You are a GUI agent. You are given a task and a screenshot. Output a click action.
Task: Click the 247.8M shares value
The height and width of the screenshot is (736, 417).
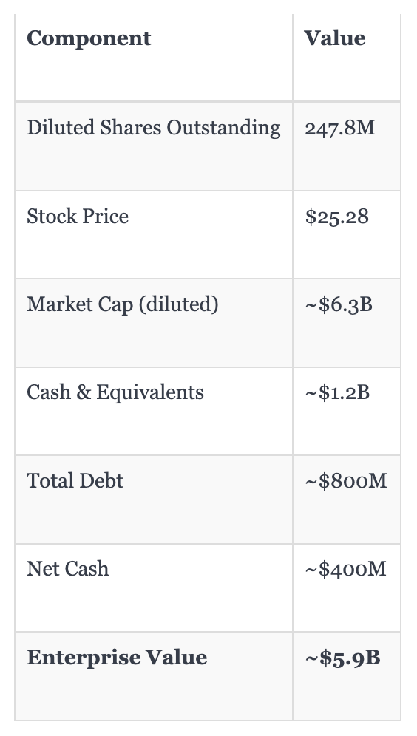click(x=340, y=128)
